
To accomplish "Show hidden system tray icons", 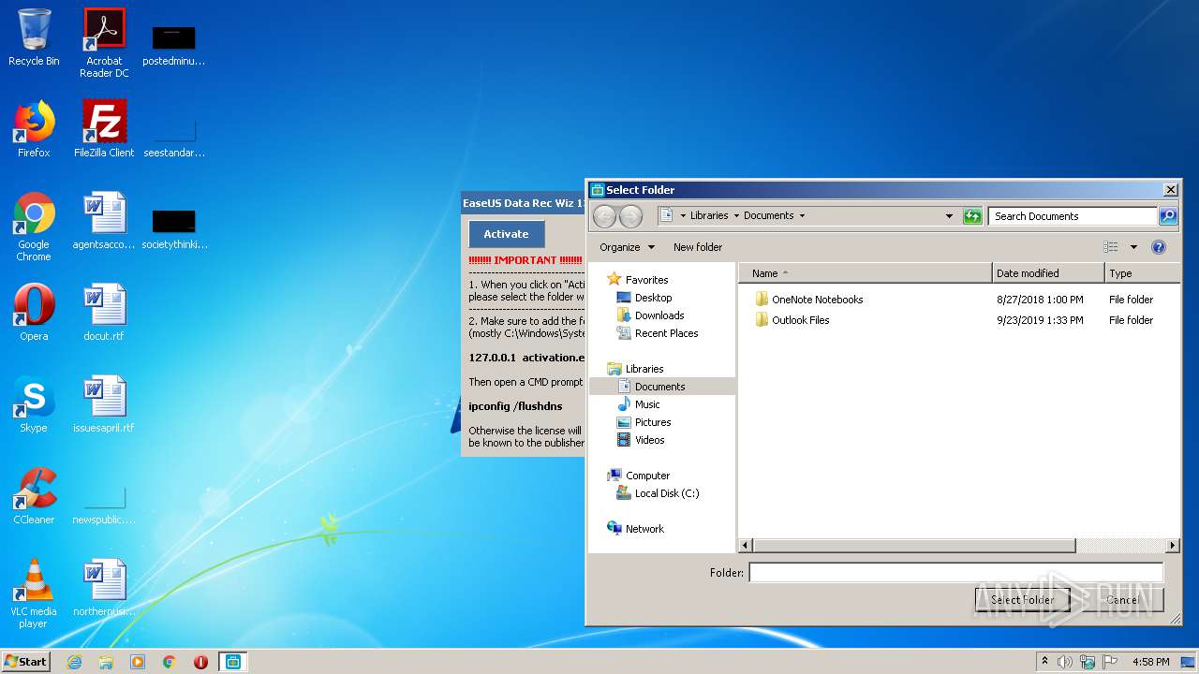I will 1044,661.
